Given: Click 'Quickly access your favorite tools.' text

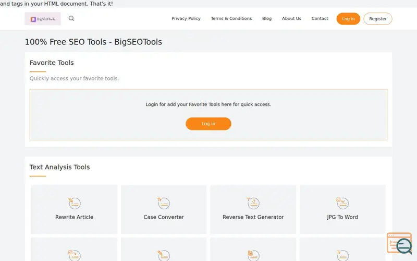Looking at the screenshot, I should pos(74,78).
